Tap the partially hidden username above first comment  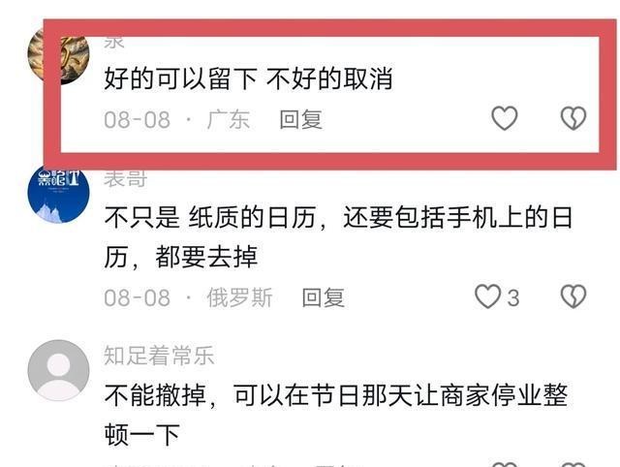click(x=114, y=43)
